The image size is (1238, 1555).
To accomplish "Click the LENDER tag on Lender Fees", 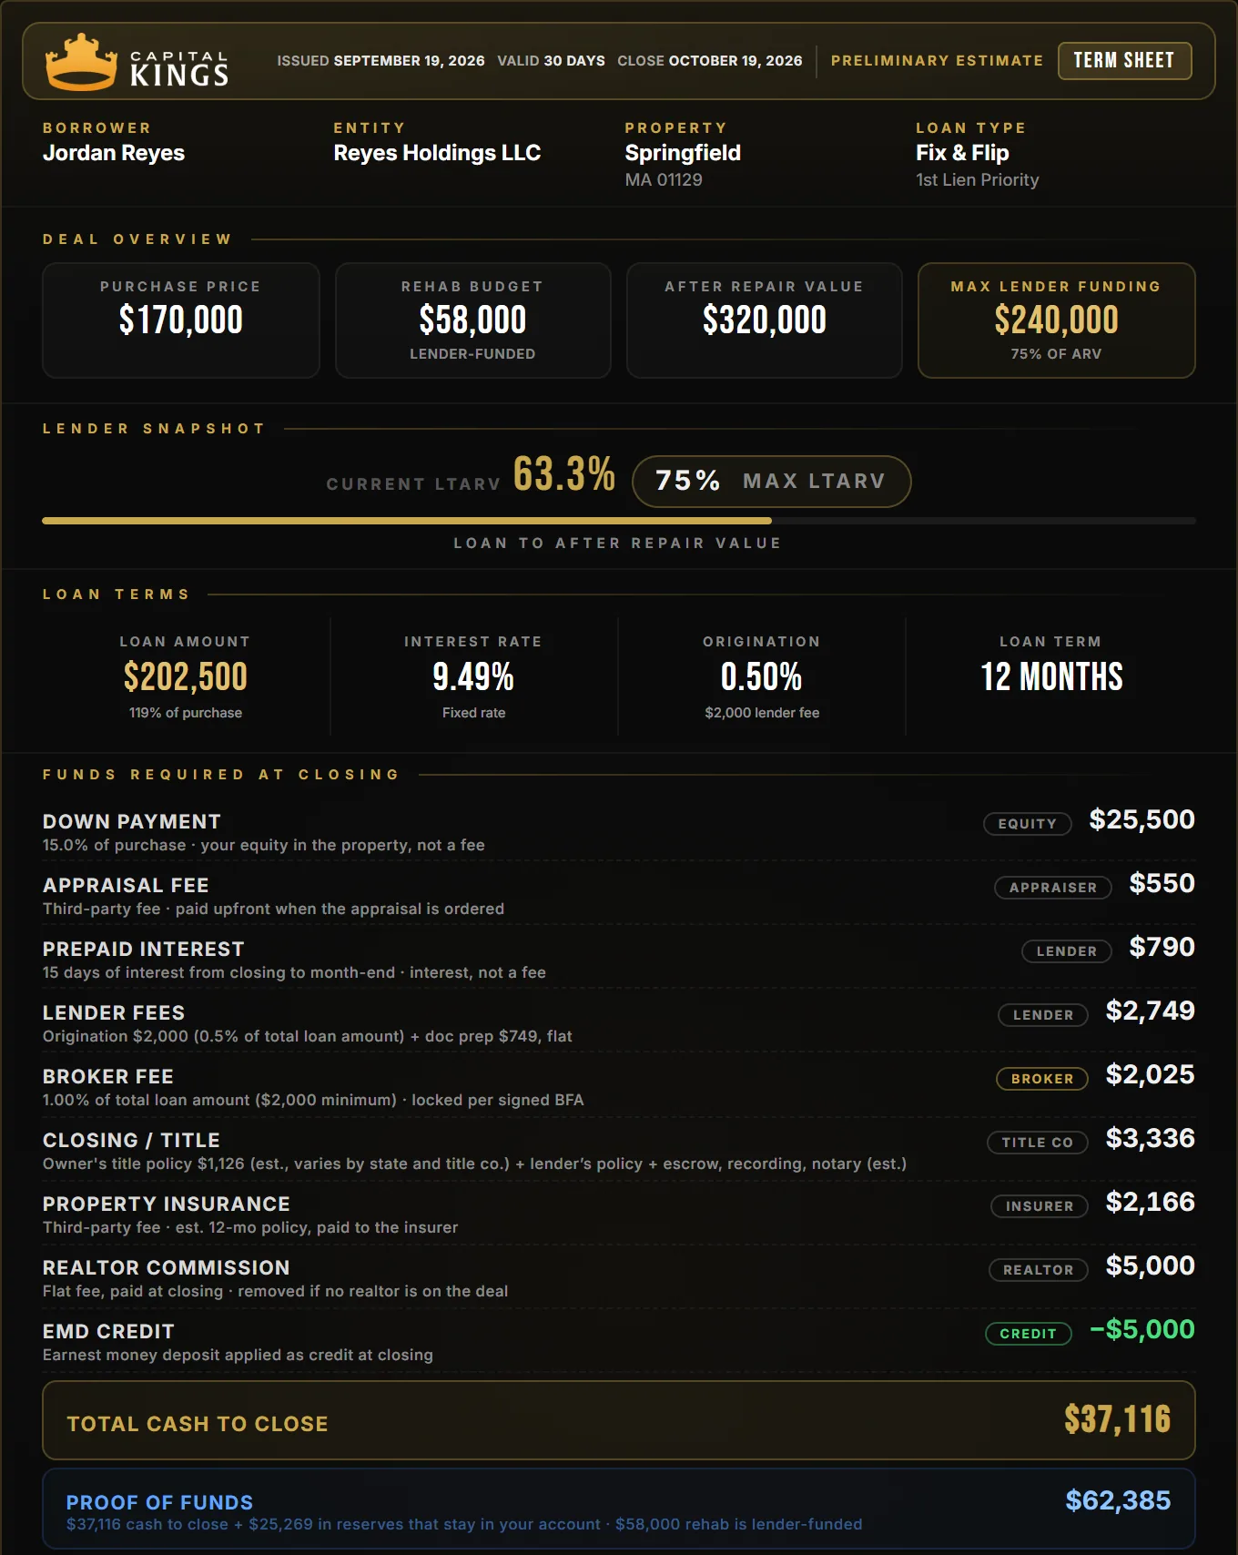I will (x=1043, y=1014).
